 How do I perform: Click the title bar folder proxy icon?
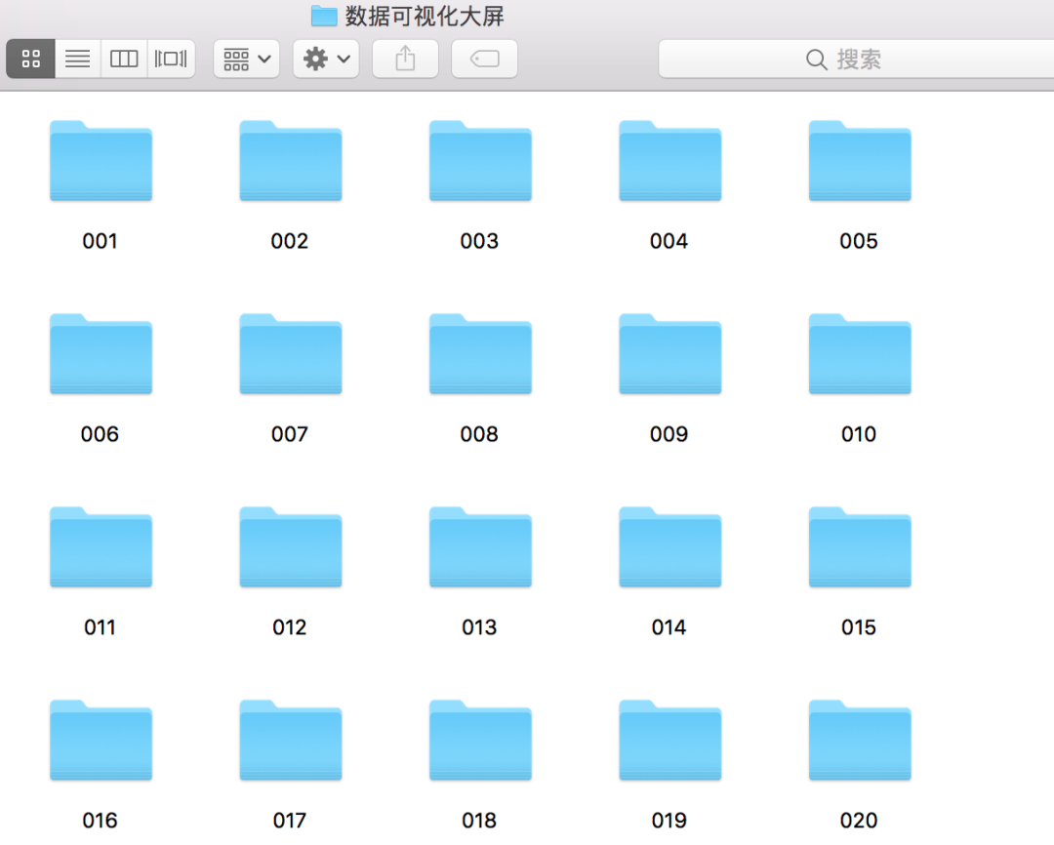[x=324, y=16]
